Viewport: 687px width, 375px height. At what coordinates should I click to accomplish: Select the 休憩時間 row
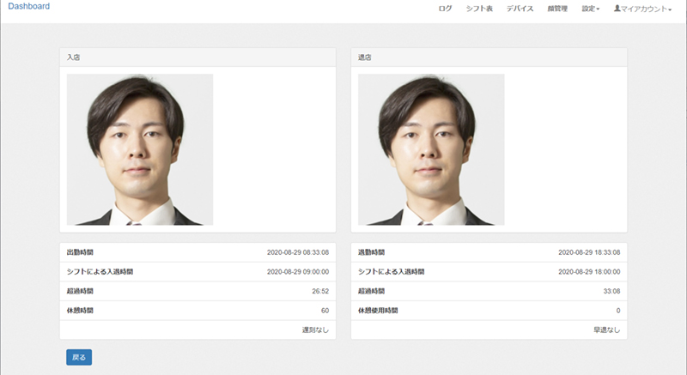198,310
